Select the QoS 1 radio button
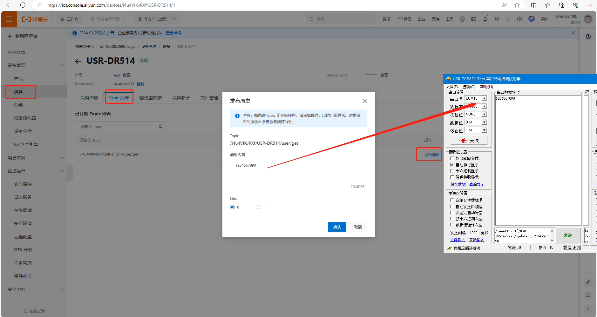The image size is (597, 317). click(259, 207)
